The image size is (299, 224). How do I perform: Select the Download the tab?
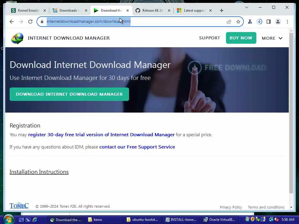(112, 10)
